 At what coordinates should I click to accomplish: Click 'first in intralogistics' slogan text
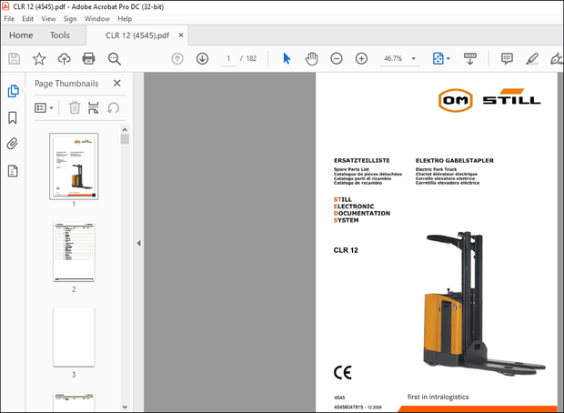(x=438, y=397)
